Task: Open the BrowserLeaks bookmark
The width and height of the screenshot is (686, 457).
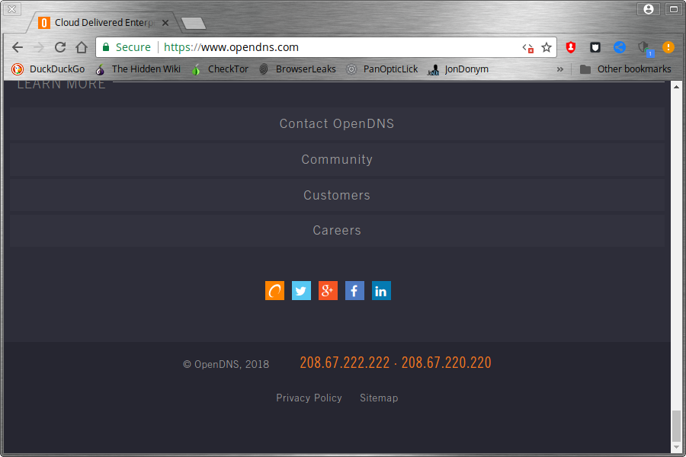Action: tap(297, 69)
